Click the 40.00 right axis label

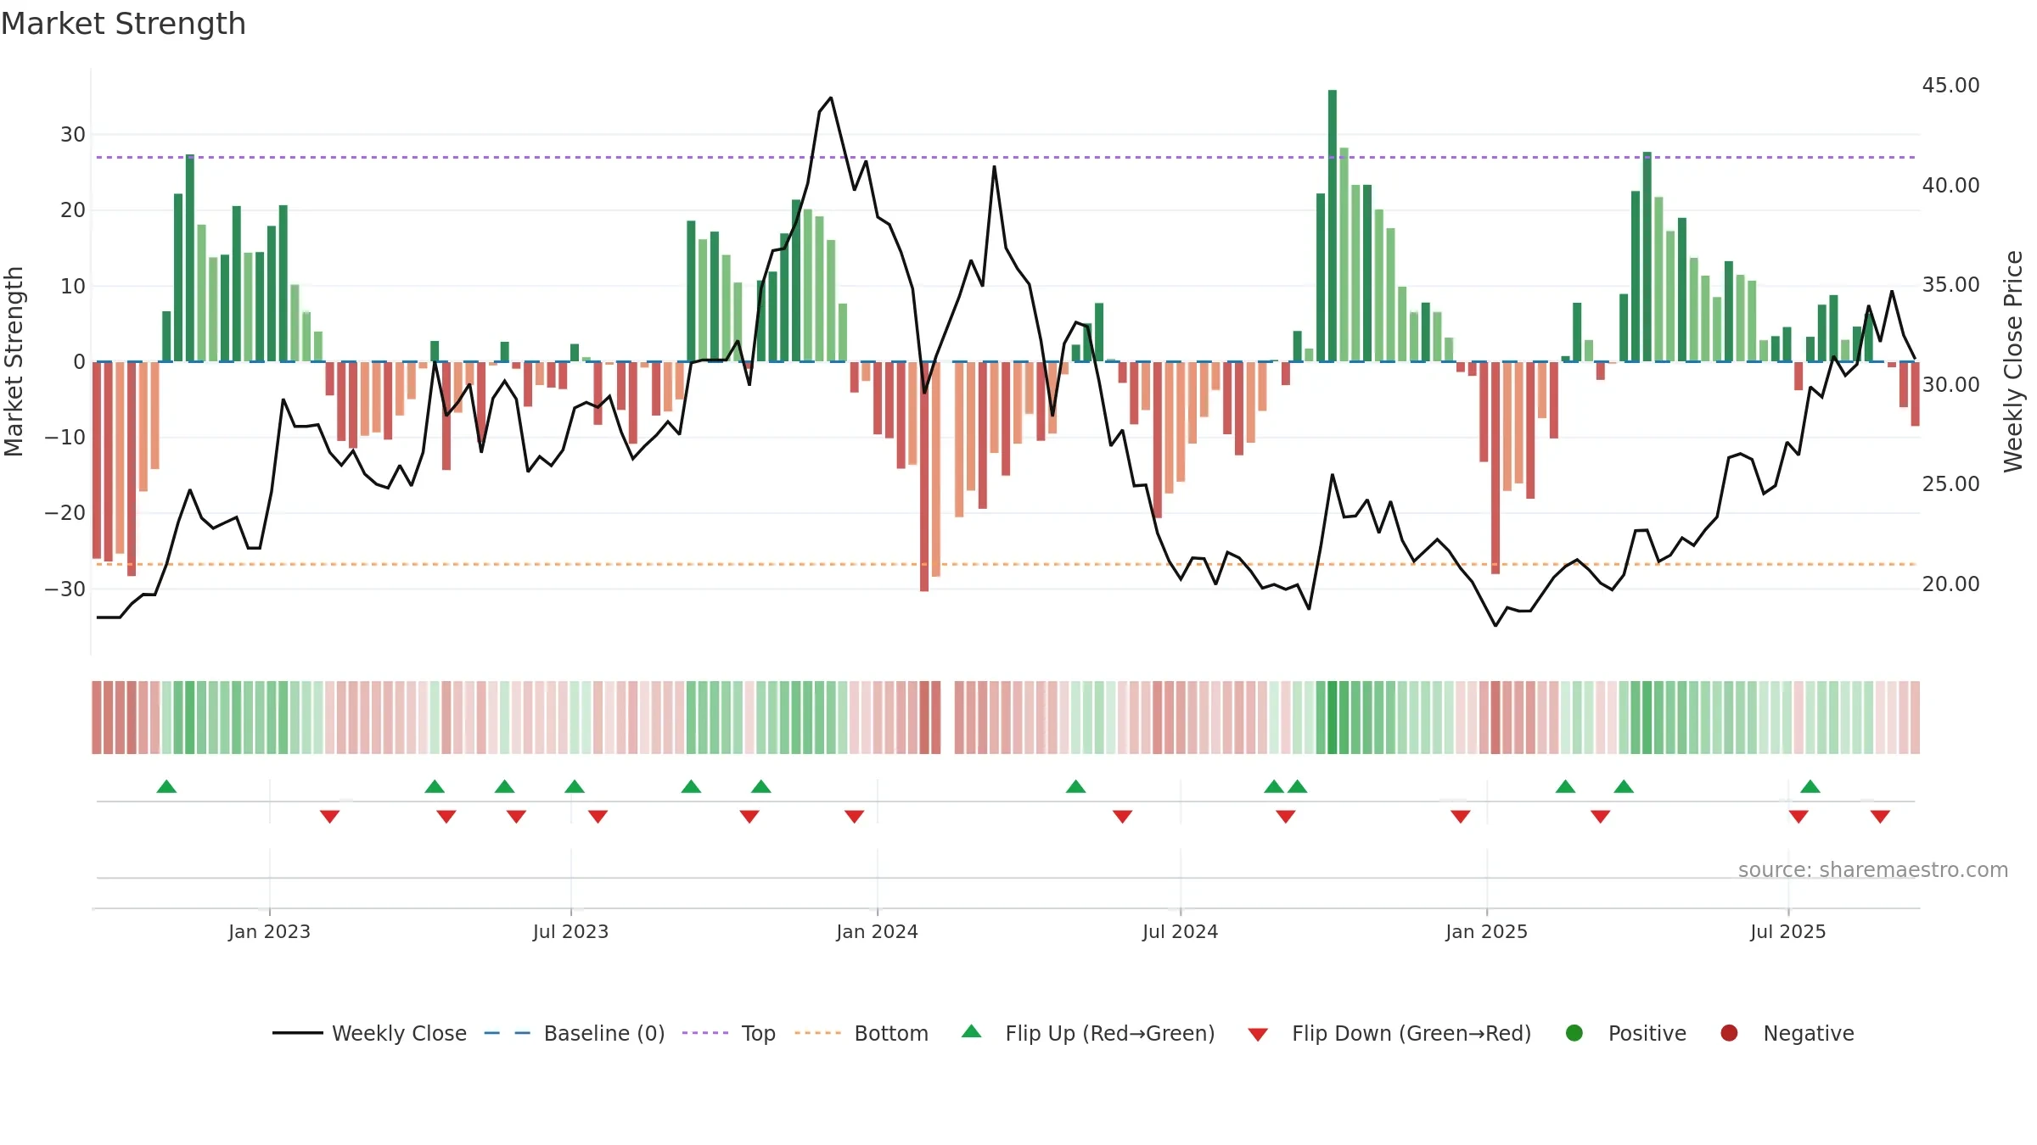[1950, 185]
